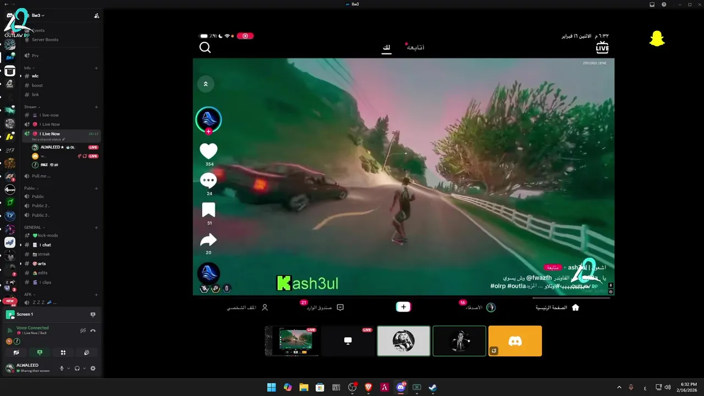Toggle noise suppression in Voice Connected panel
Image resolution: width=704 pixels, height=396 pixels.
83,331
